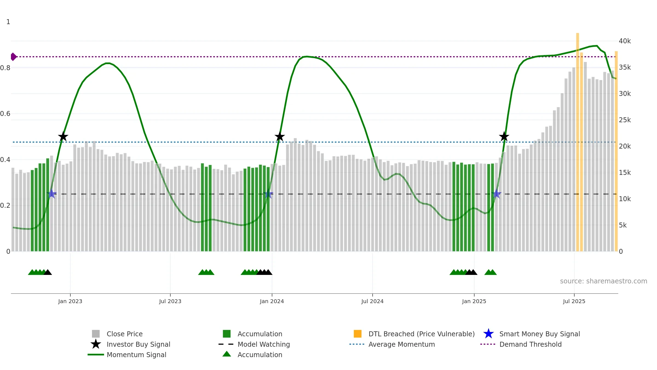
Task: Toggle Accumulation legend entry with green square
Action: point(252,334)
